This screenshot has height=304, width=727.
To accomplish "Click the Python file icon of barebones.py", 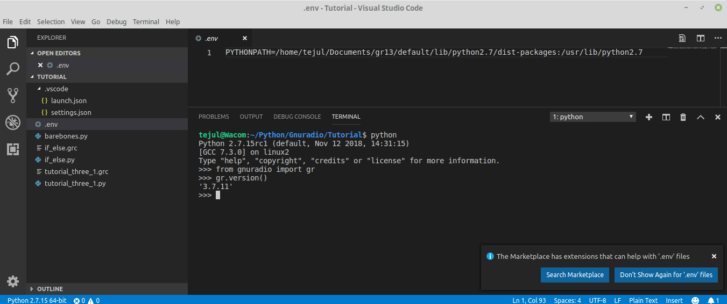I will [x=38, y=136].
